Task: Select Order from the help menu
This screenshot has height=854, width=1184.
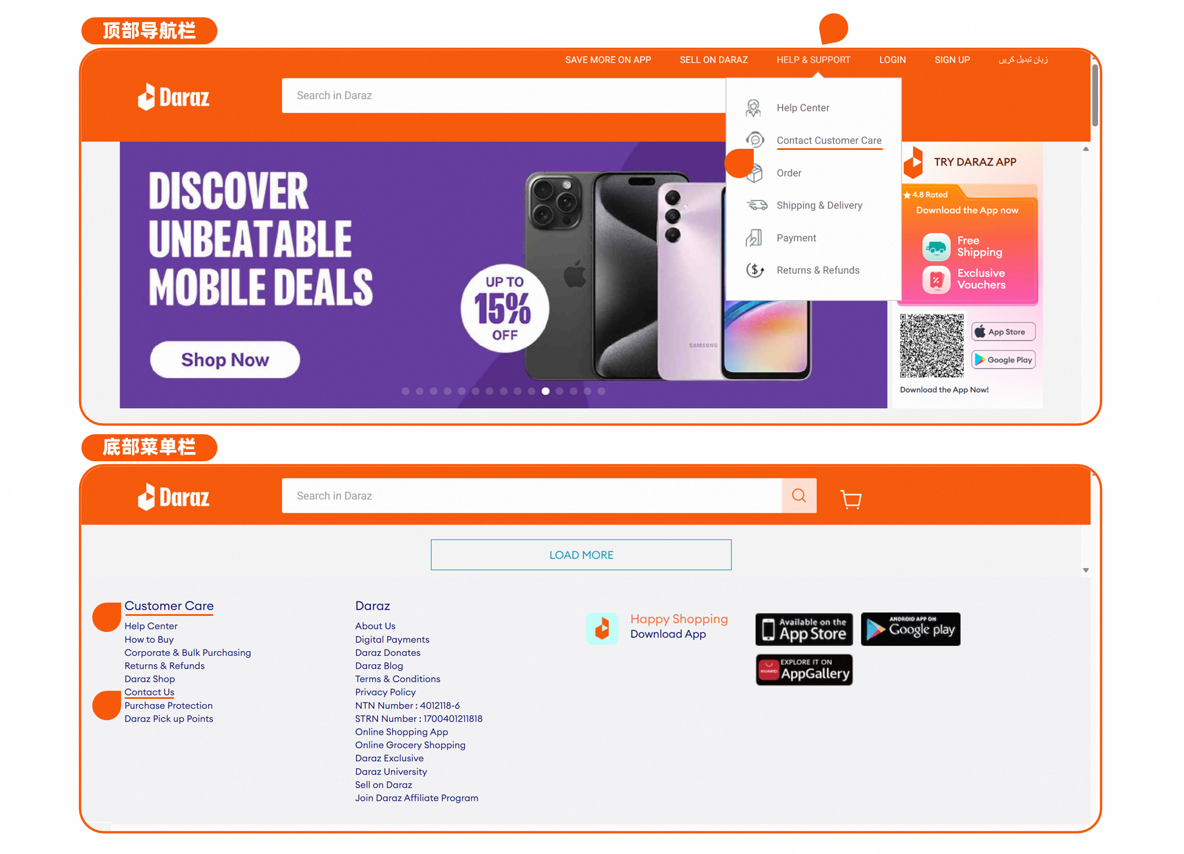Action: point(788,173)
